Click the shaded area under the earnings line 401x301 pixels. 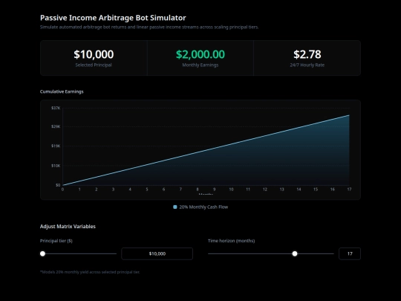pos(281,164)
